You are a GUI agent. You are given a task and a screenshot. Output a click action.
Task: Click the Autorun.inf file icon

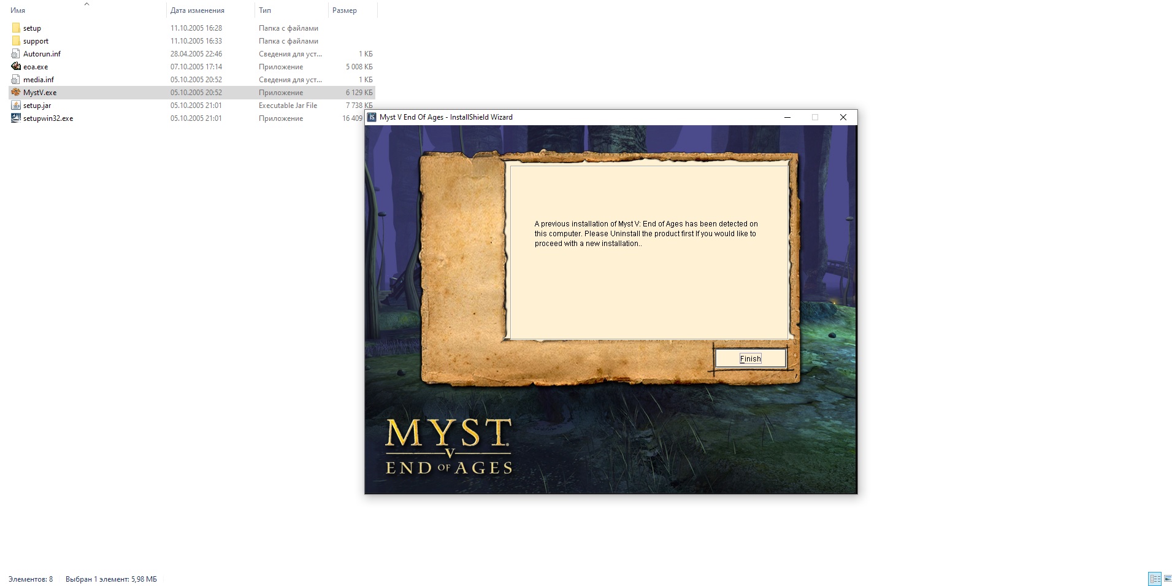[16, 54]
